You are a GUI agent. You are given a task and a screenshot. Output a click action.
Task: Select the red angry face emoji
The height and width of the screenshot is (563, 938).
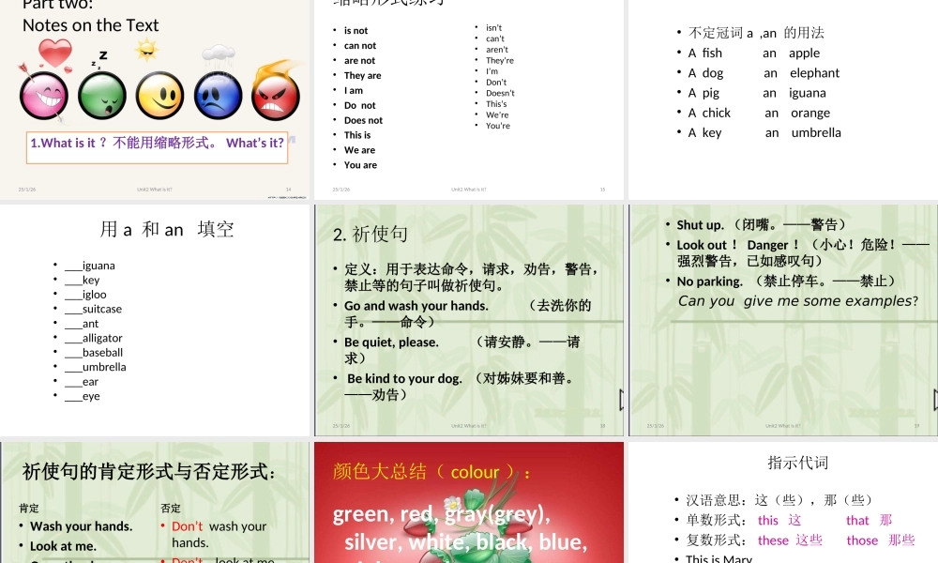pos(277,96)
